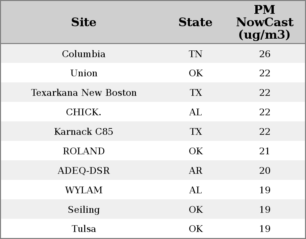Click the Texarkana New Boston row
This screenshot has width=306, height=239.
click(84, 93)
